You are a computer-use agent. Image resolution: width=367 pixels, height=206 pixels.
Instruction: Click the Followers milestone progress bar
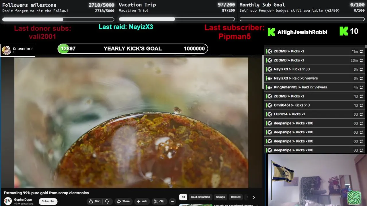[58, 19]
